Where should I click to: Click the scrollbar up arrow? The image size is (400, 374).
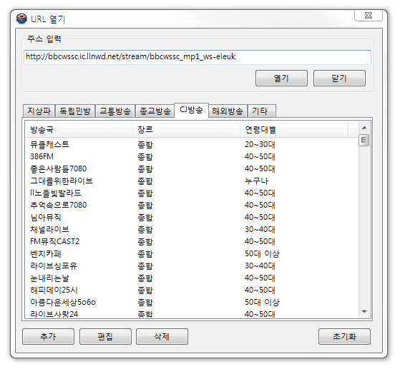(364, 128)
